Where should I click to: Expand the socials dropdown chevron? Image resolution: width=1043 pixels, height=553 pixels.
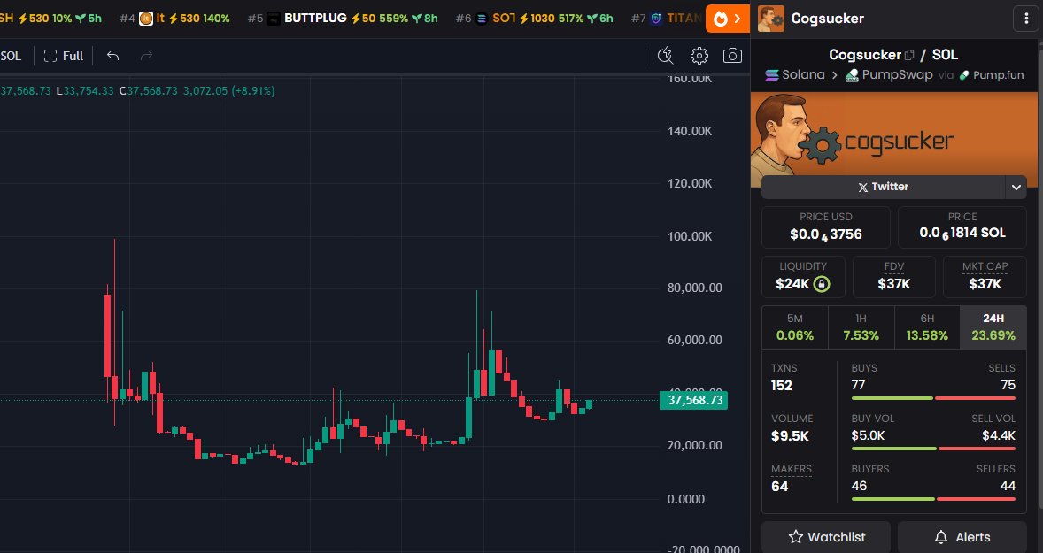pos(1016,188)
